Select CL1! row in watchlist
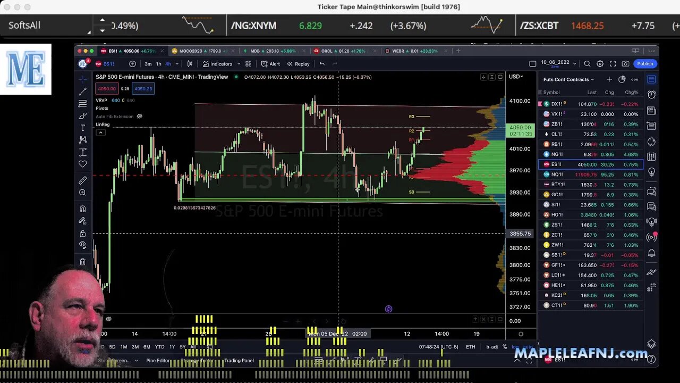 tap(591, 134)
